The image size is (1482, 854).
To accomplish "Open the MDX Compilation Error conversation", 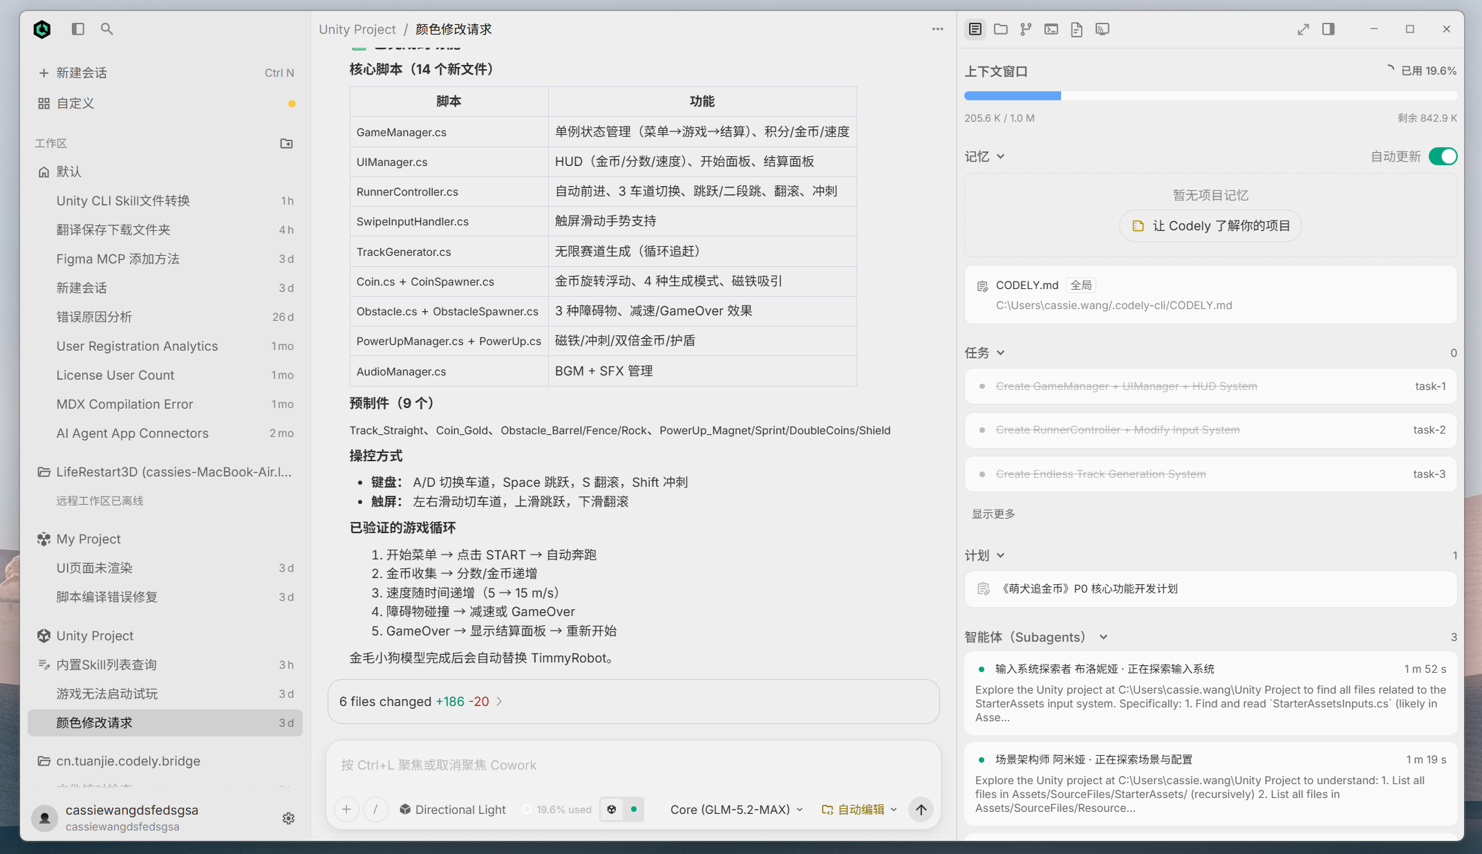I will [165, 404].
